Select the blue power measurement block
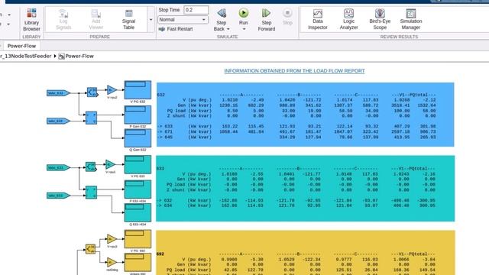The image size is (489, 275). click(92, 118)
